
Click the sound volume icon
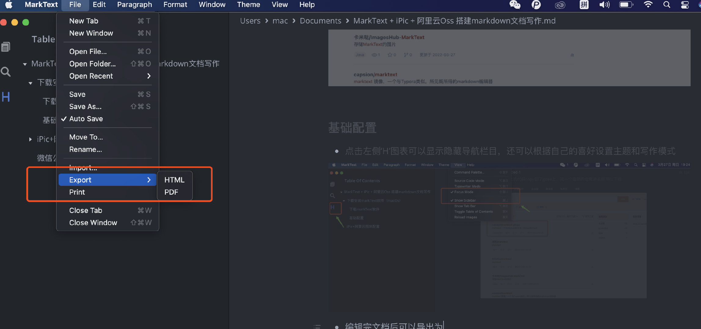pos(604,5)
